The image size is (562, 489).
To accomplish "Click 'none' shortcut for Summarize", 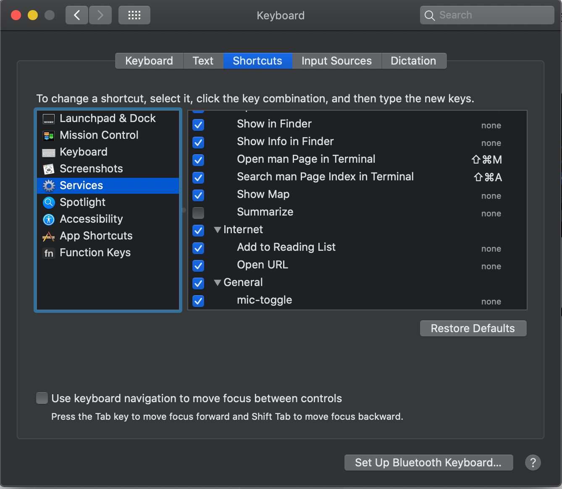I will pos(491,213).
